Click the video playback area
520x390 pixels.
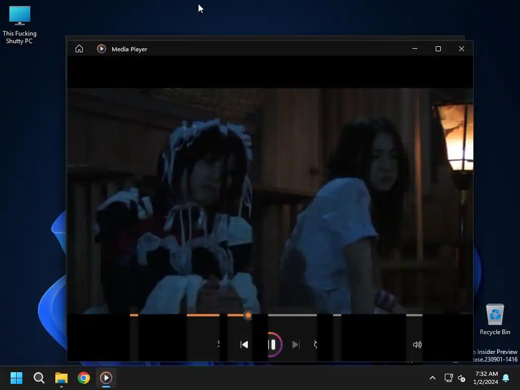pos(270,201)
